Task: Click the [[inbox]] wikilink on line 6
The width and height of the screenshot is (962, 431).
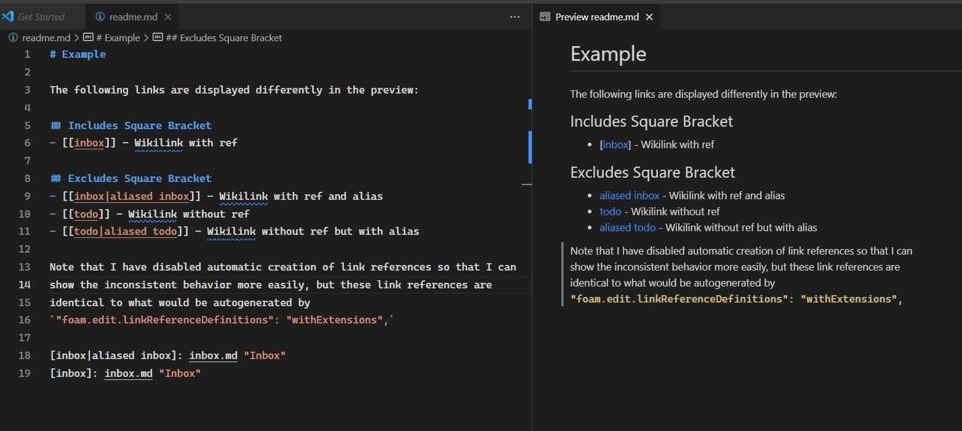Action: click(x=89, y=143)
